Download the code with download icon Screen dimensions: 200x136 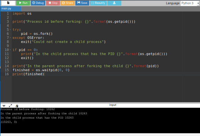pos(114,3)
